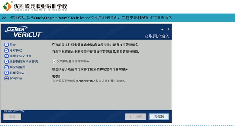
Task: Click the 安装完成 arrow step icon
Action: (6, 78)
